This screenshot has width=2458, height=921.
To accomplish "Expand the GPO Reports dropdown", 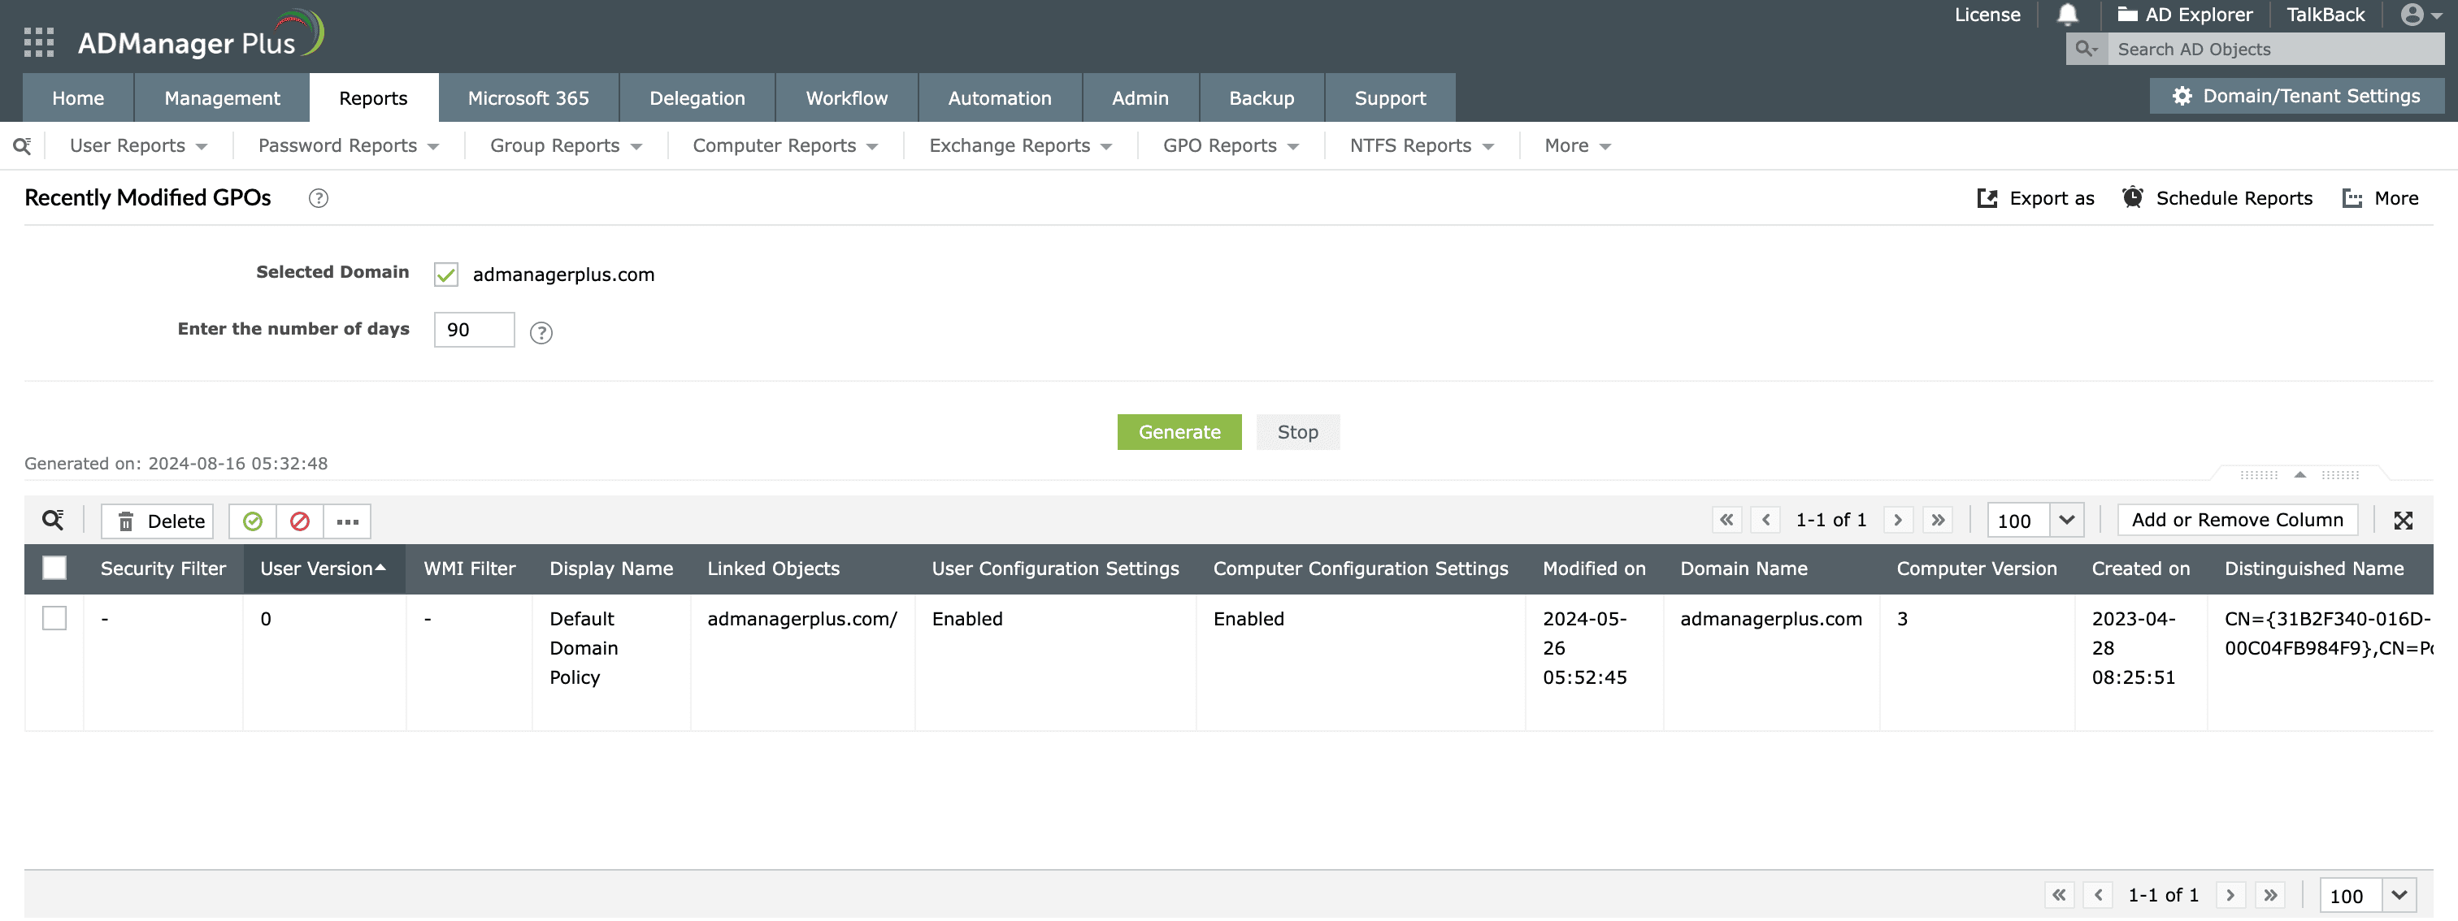I will pos(1230,146).
